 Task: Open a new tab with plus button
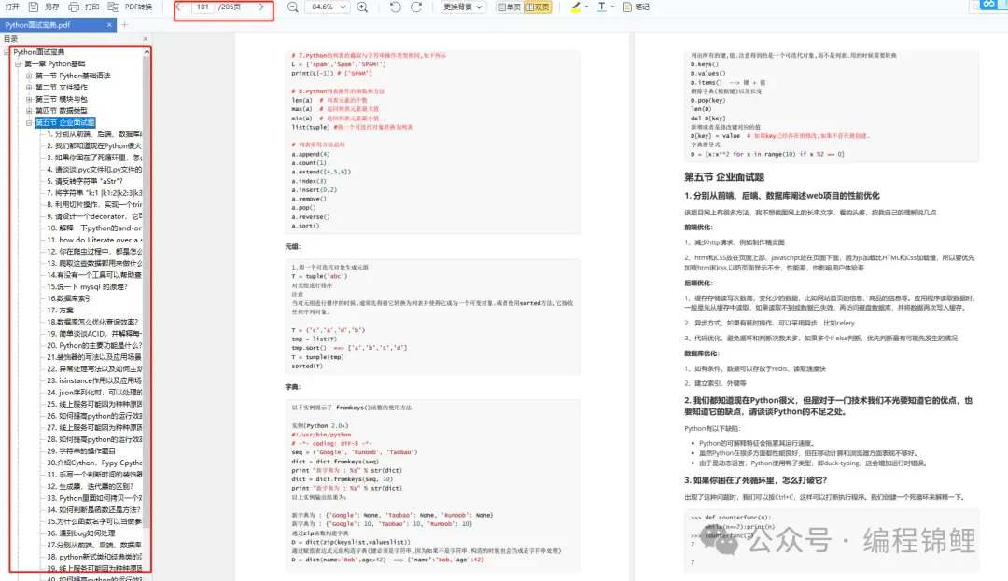click(125, 25)
